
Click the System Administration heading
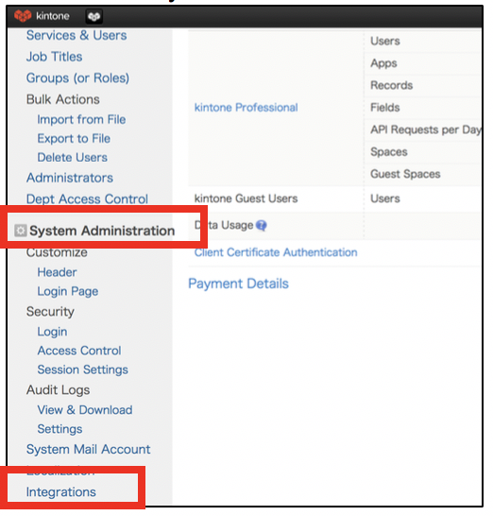point(102,231)
